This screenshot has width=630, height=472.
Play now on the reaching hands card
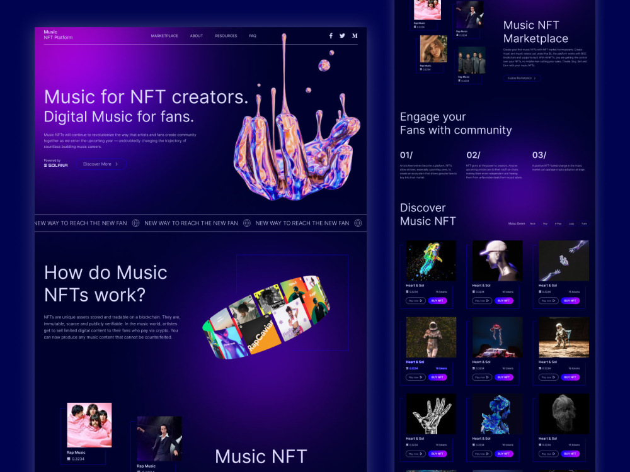click(549, 301)
